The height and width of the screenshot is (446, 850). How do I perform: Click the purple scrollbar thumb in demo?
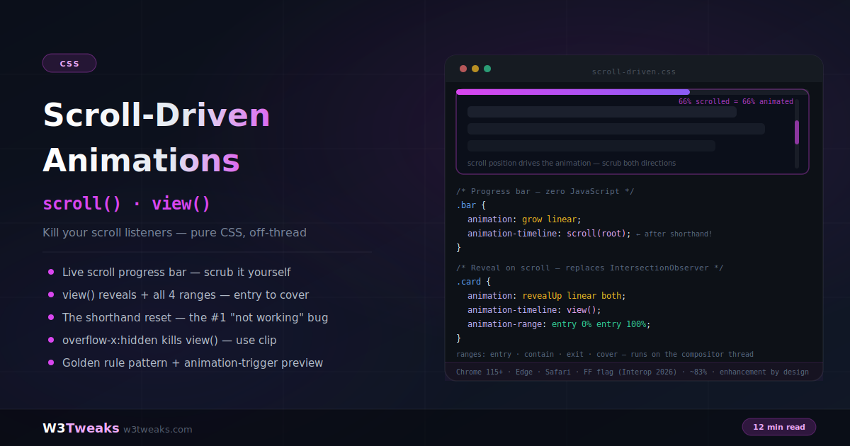click(797, 132)
